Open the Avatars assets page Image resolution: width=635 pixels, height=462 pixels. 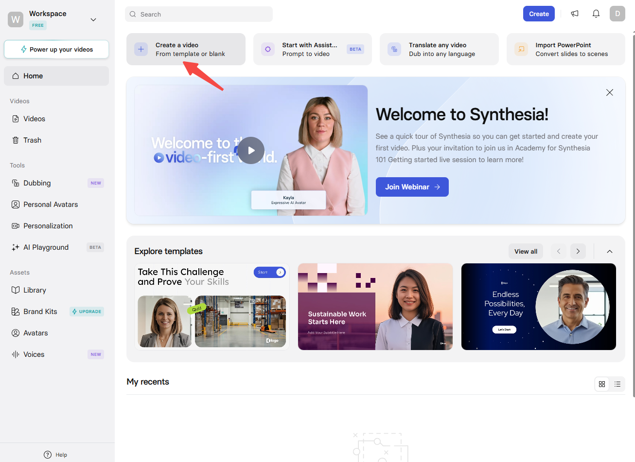pos(56,333)
